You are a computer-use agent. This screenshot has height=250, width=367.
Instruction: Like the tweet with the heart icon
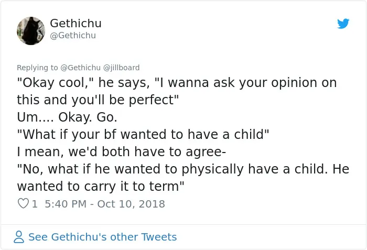point(23,203)
